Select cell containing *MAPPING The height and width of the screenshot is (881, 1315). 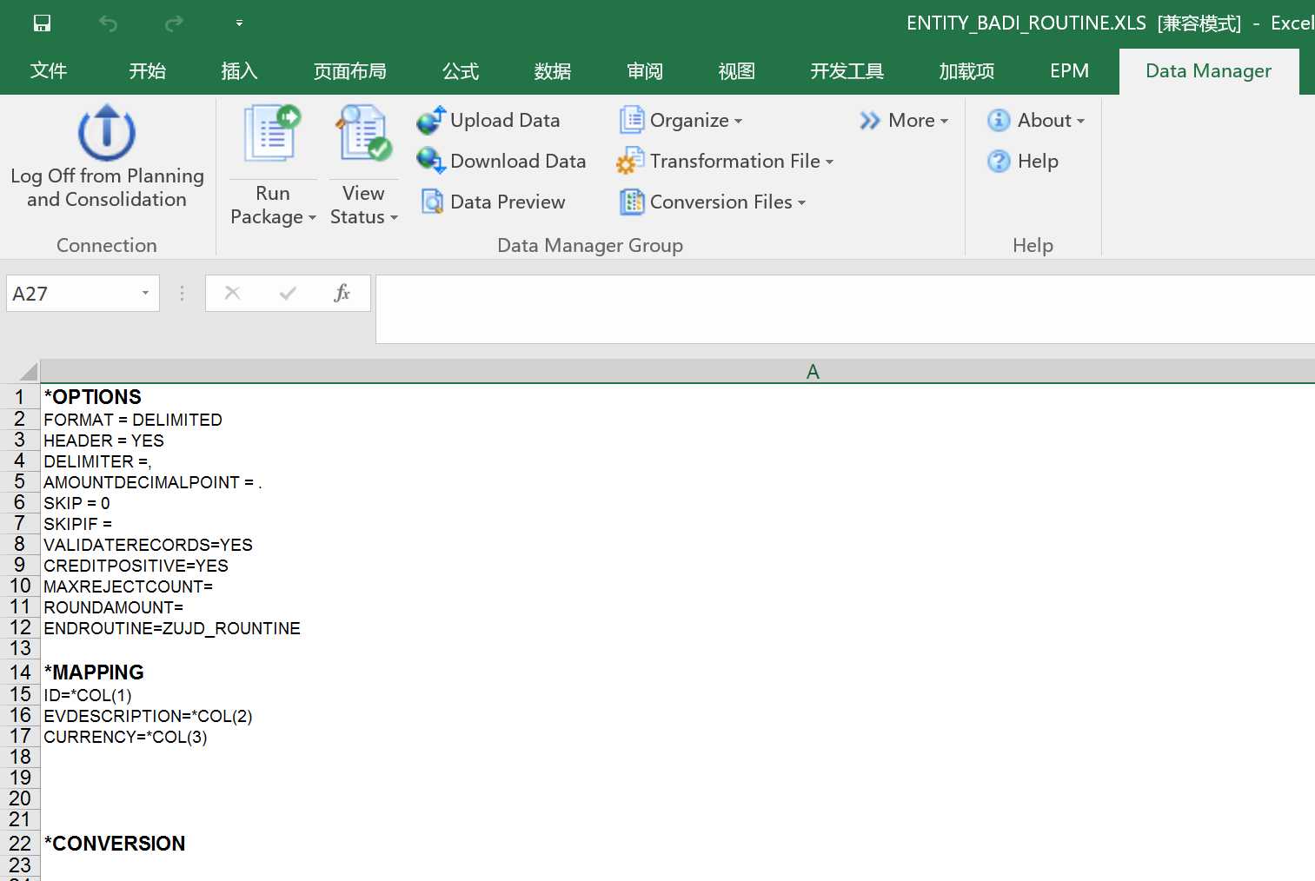pos(678,672)
